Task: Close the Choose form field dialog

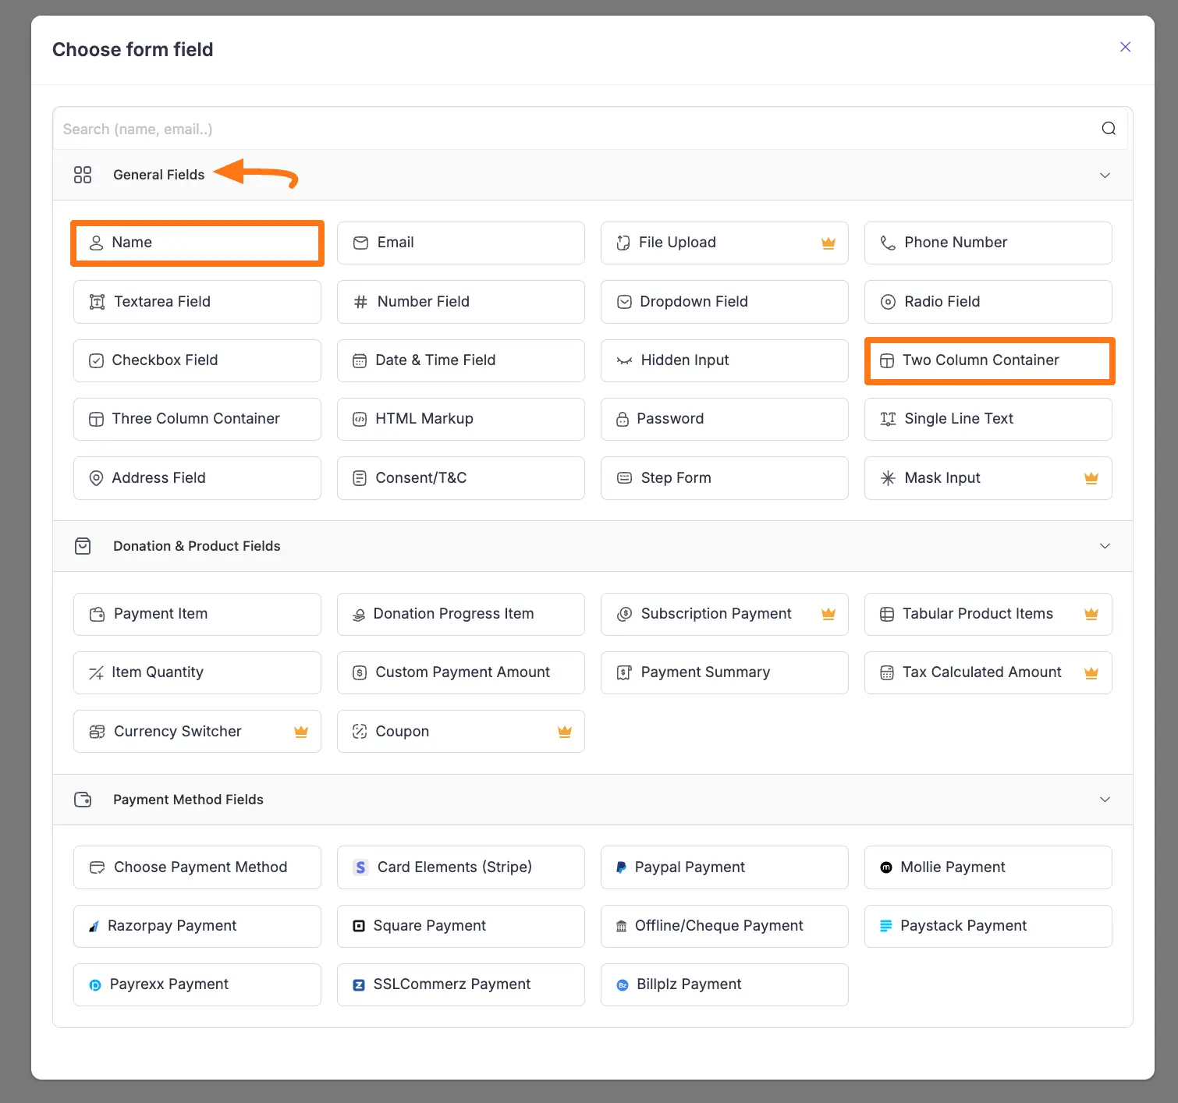Action: pyautogui.click(x=1125, y=47)
